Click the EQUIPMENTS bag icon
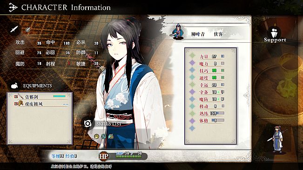This screenshot has height=170, width=303. pos(14,85)
